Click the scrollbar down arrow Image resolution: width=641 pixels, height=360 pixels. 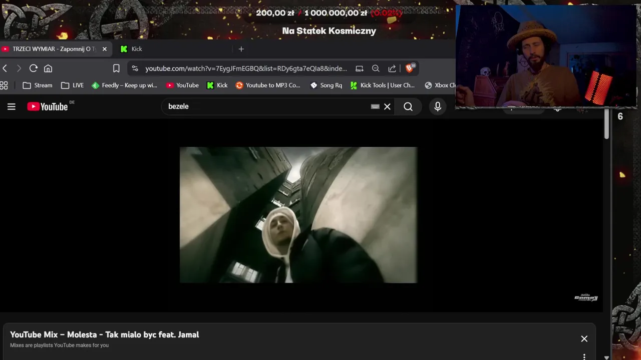point(606,357)
